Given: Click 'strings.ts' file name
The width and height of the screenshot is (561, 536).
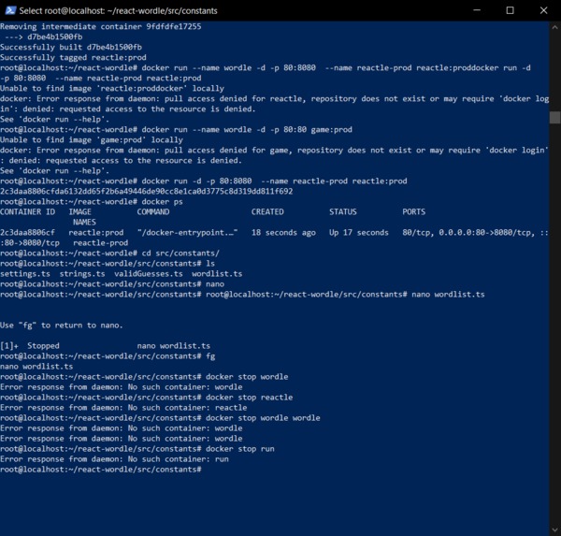Looking at the screenshot, I should [x=82, y=274].
